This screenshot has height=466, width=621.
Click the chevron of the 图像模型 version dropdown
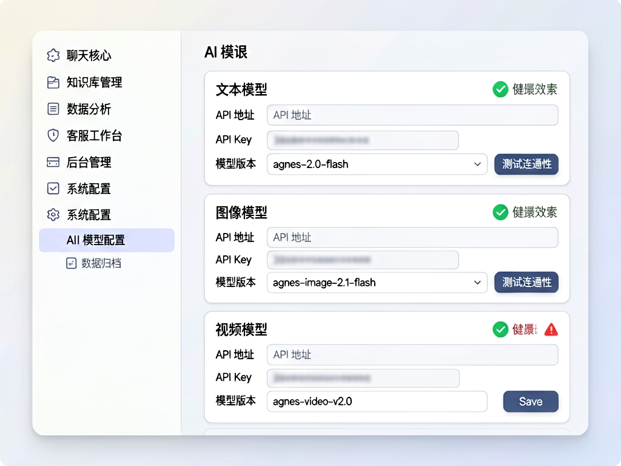click(478, 283)
